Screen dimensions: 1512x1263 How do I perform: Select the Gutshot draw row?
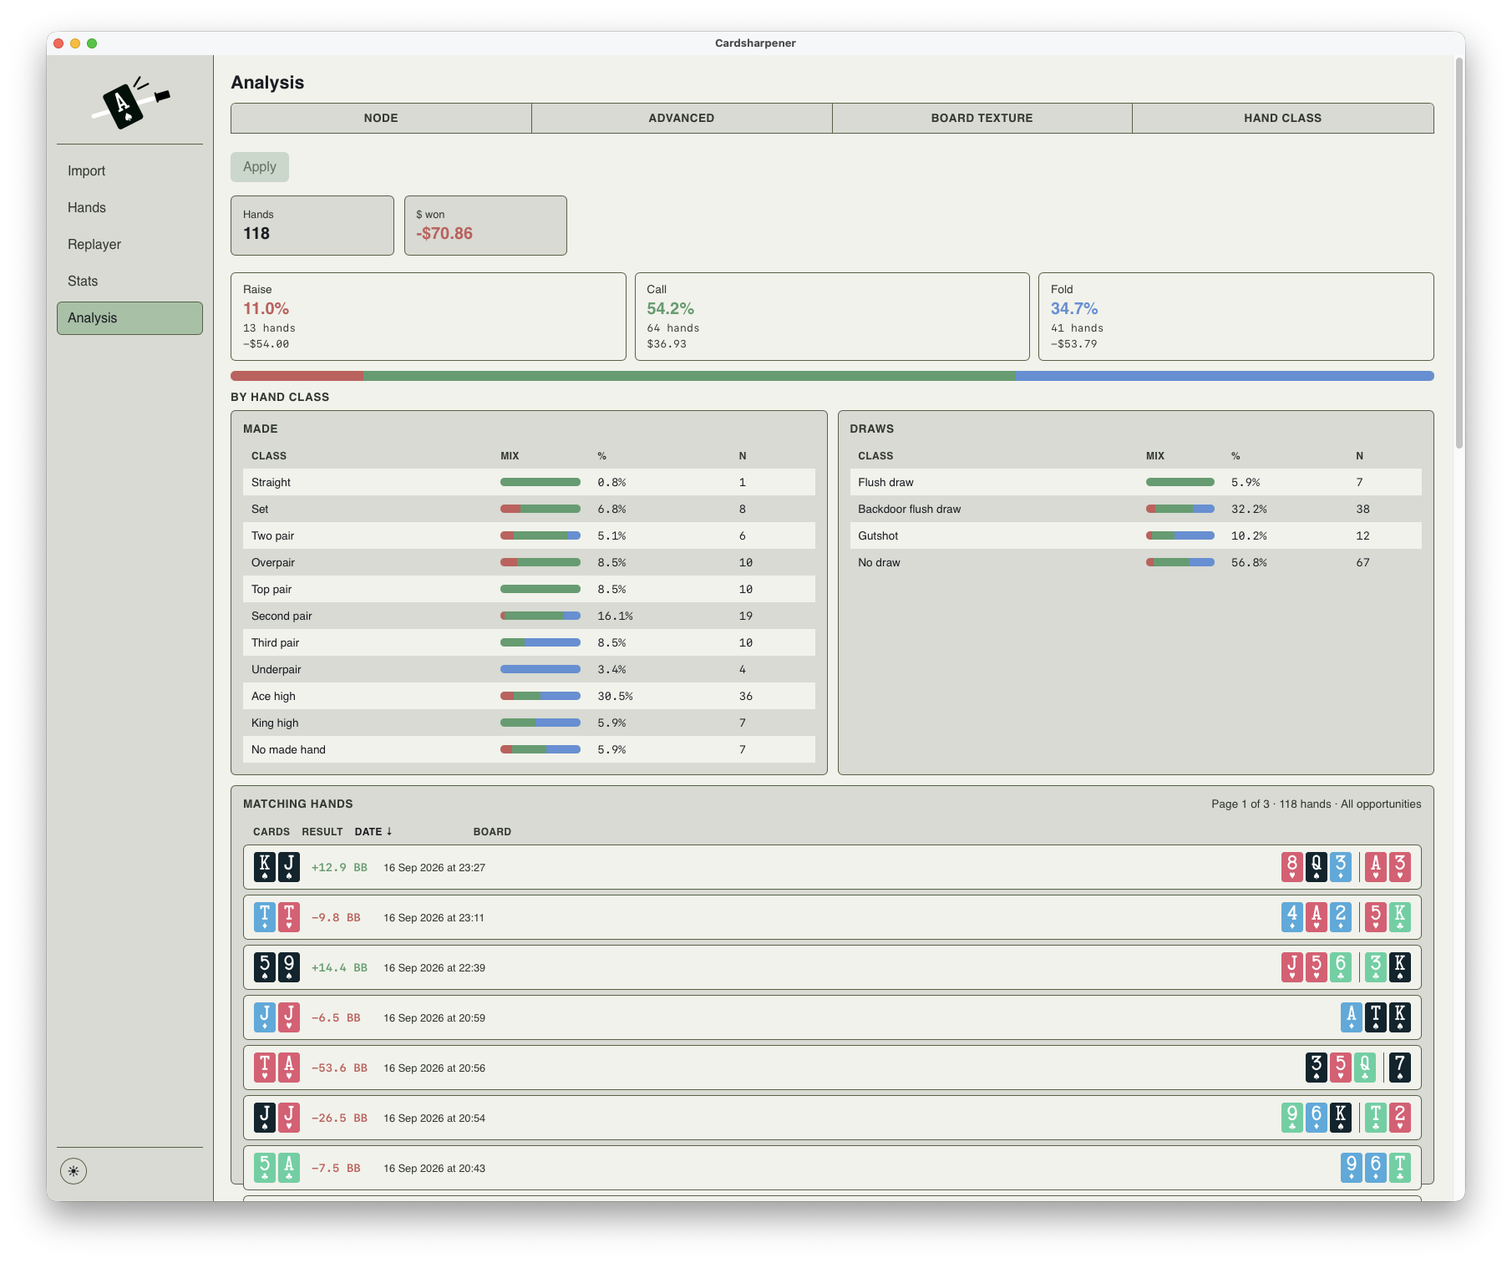pyautogui.click(x=1136, y=536)
